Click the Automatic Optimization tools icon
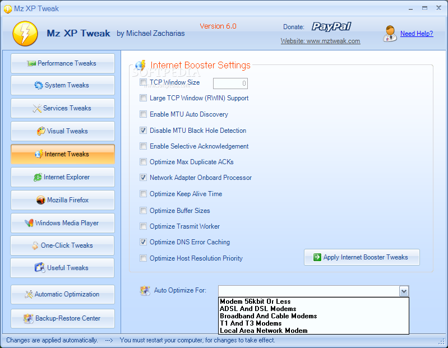This screenshot has width=448, height=348. pyautogui.click(x=29, y=294)
